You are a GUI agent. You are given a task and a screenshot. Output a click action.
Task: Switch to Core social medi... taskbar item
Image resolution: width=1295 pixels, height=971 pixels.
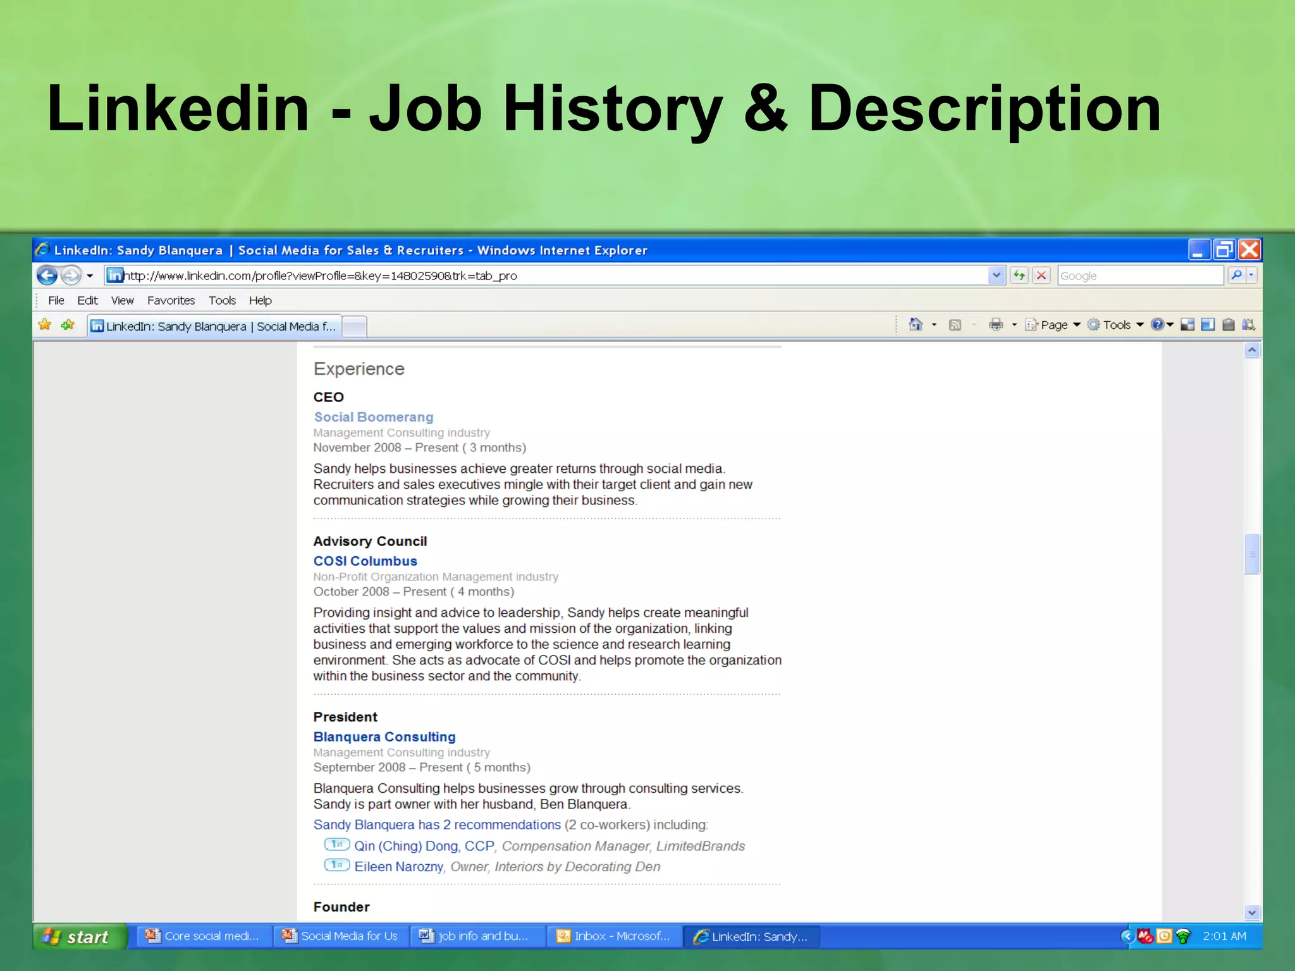203,936
